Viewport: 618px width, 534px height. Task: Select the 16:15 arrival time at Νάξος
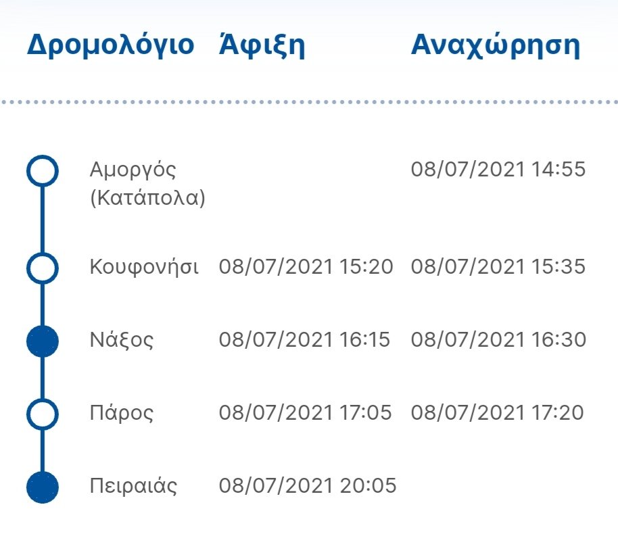coord(305,340)
